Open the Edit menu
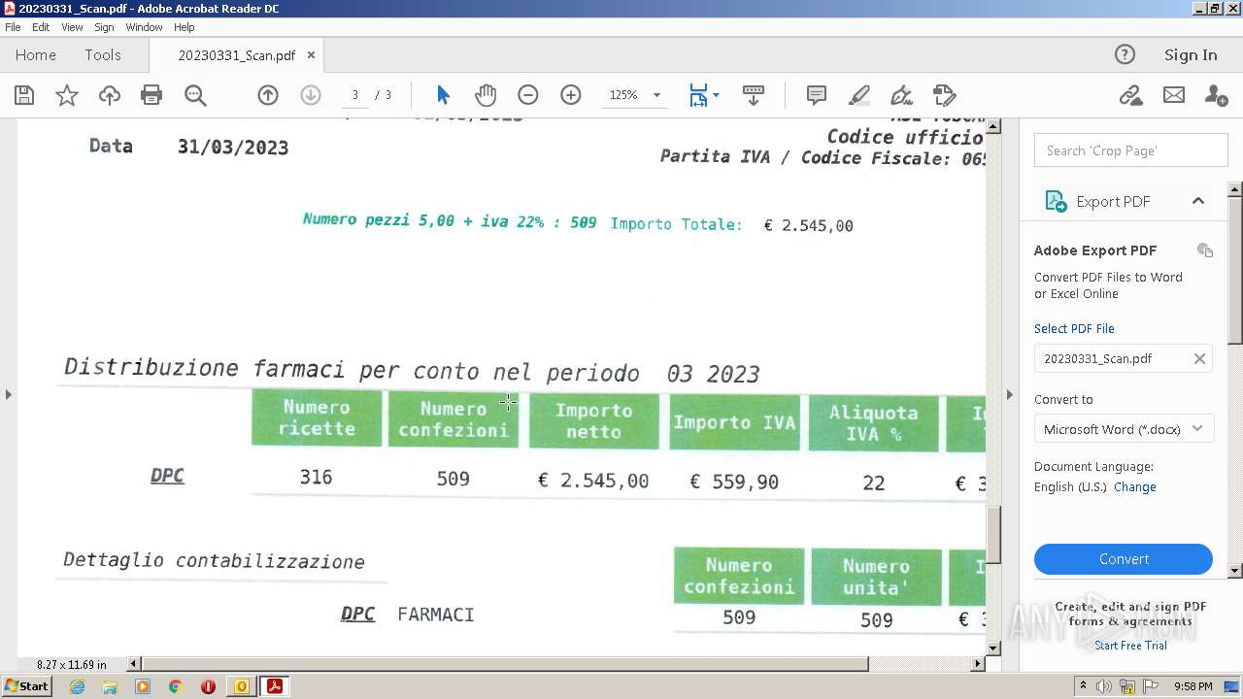Screen dimensions: 1243x699 click(x=41, y=27)
